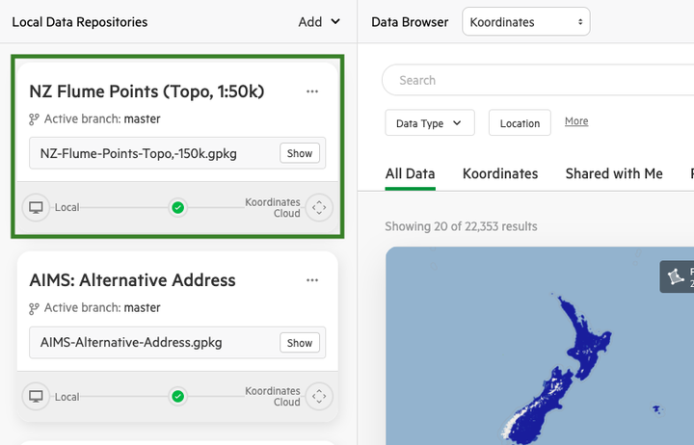
Task: Open the NZ Flume Points options menu
Action: pyautogui.click(x=312, y=92)
